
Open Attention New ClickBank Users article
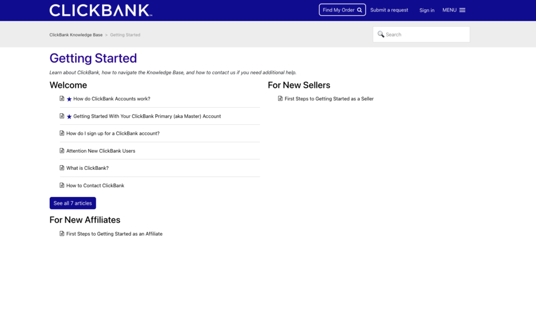click(101, 151)
